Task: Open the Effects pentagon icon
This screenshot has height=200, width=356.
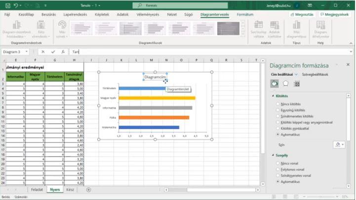Action: [x=285, y=84]
